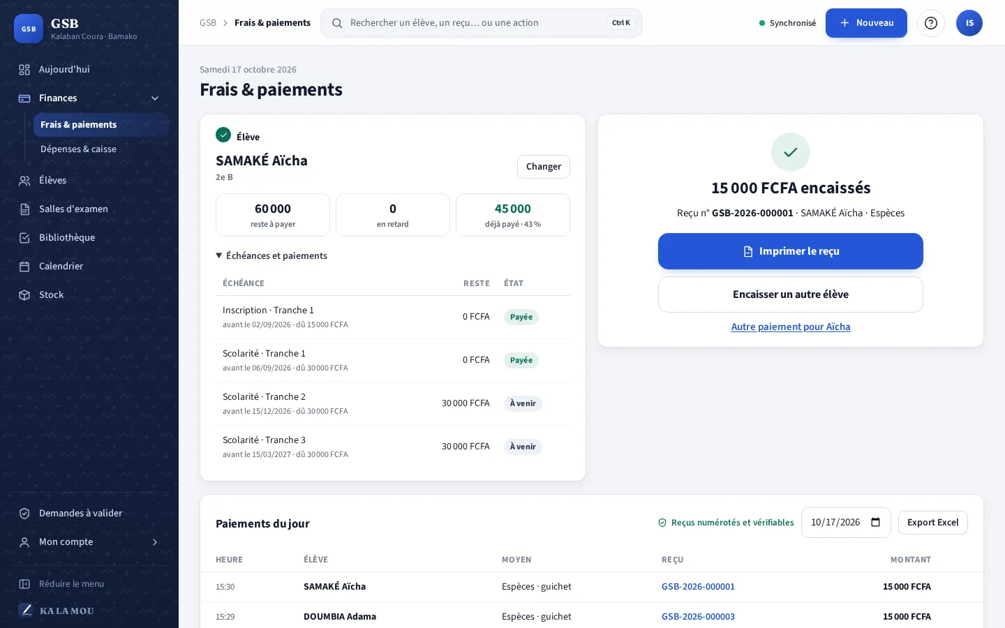This screenshot has width=1005, height=628.
Task: Click Encaisser un autre élève button
Action: tap(791, 294)
